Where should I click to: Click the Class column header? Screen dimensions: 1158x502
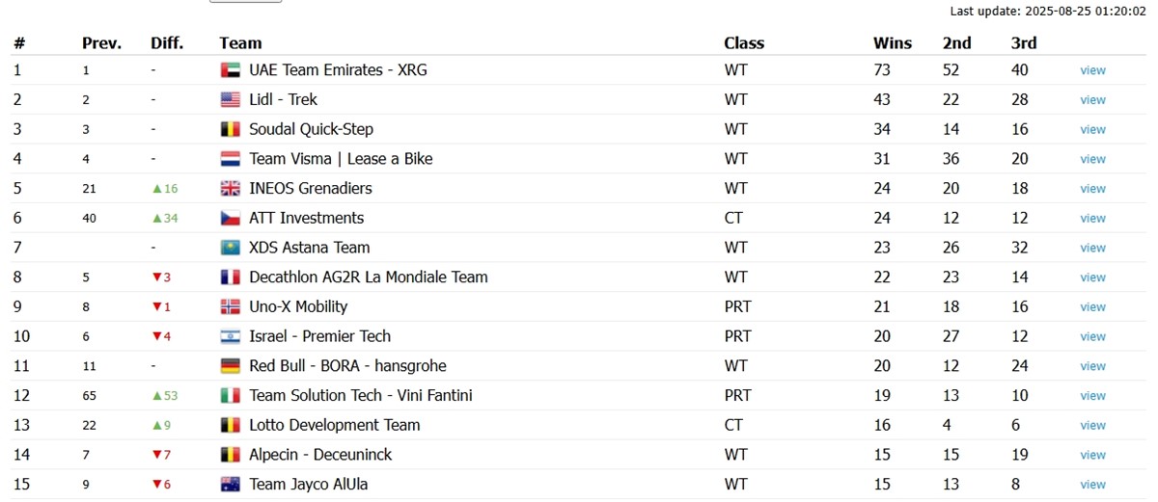(744, 43)
